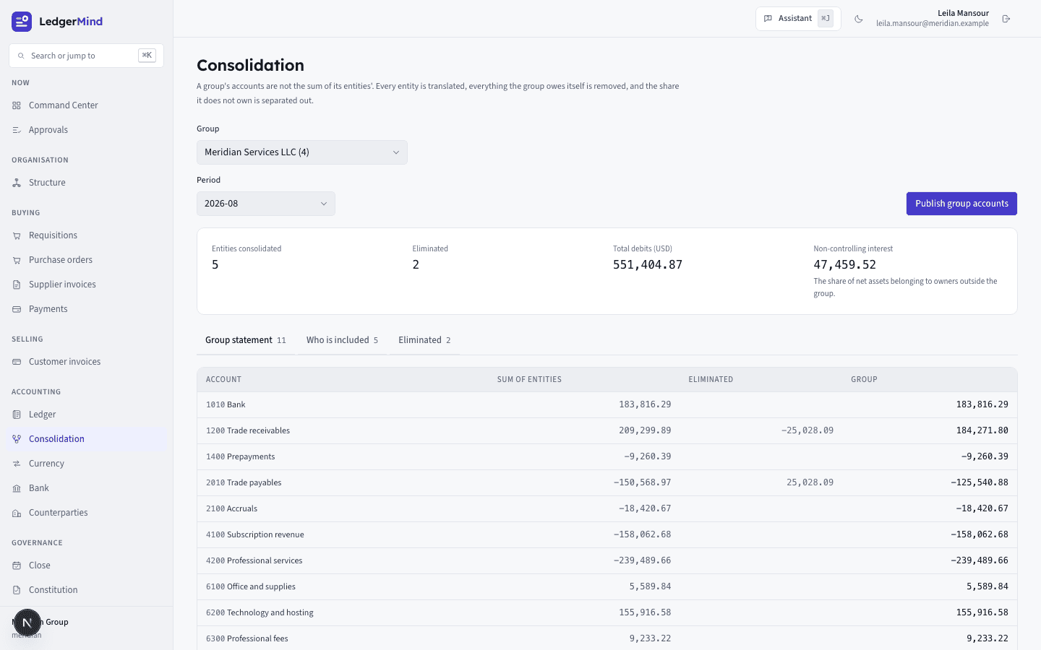1041x650 pixels.
Task: Go to Payments page
Action: (x=86, y=309)
